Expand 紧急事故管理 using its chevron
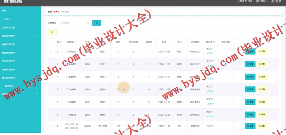286x135 pixels. [x=37, y=52]
